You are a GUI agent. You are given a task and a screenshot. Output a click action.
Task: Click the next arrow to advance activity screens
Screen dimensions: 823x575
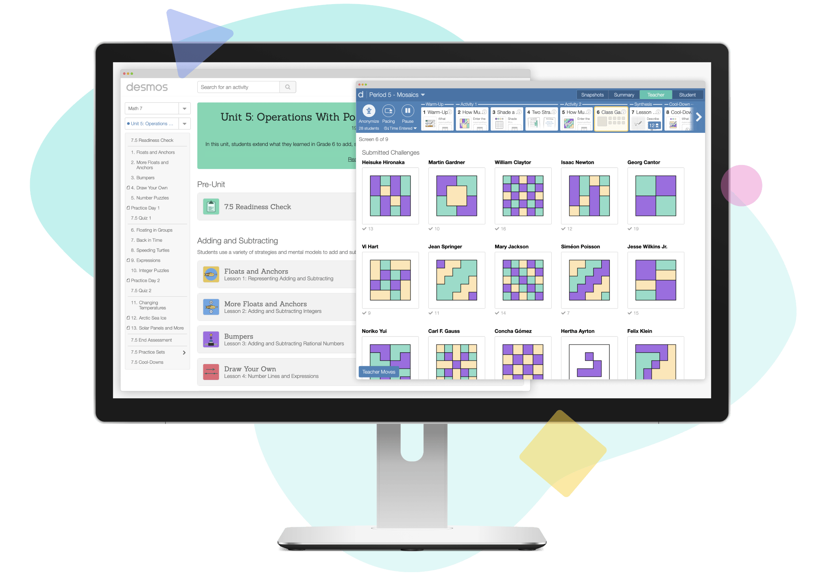(702, 119)
